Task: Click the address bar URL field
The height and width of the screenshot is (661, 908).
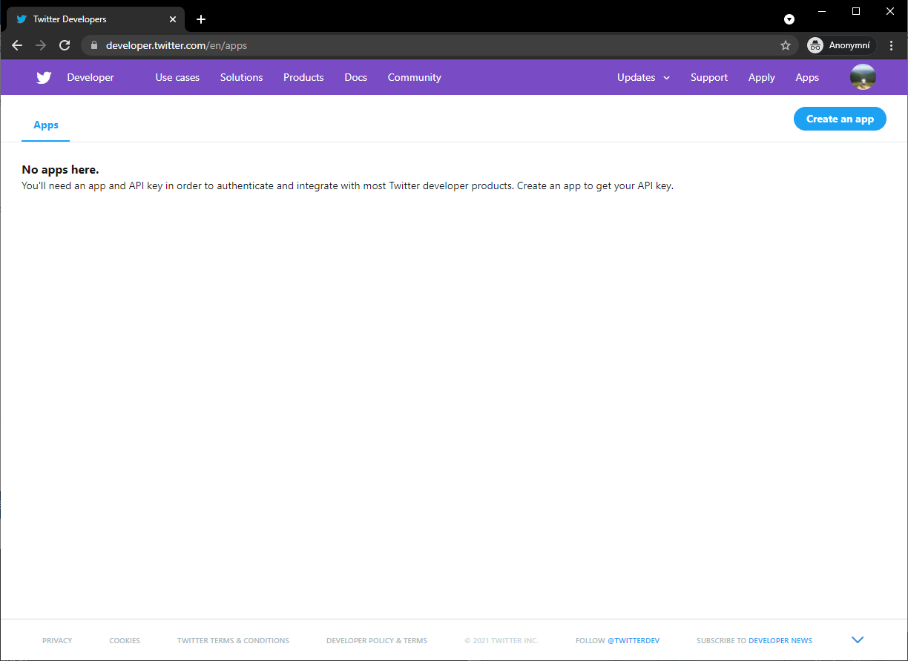Action: tap(439, 45)
